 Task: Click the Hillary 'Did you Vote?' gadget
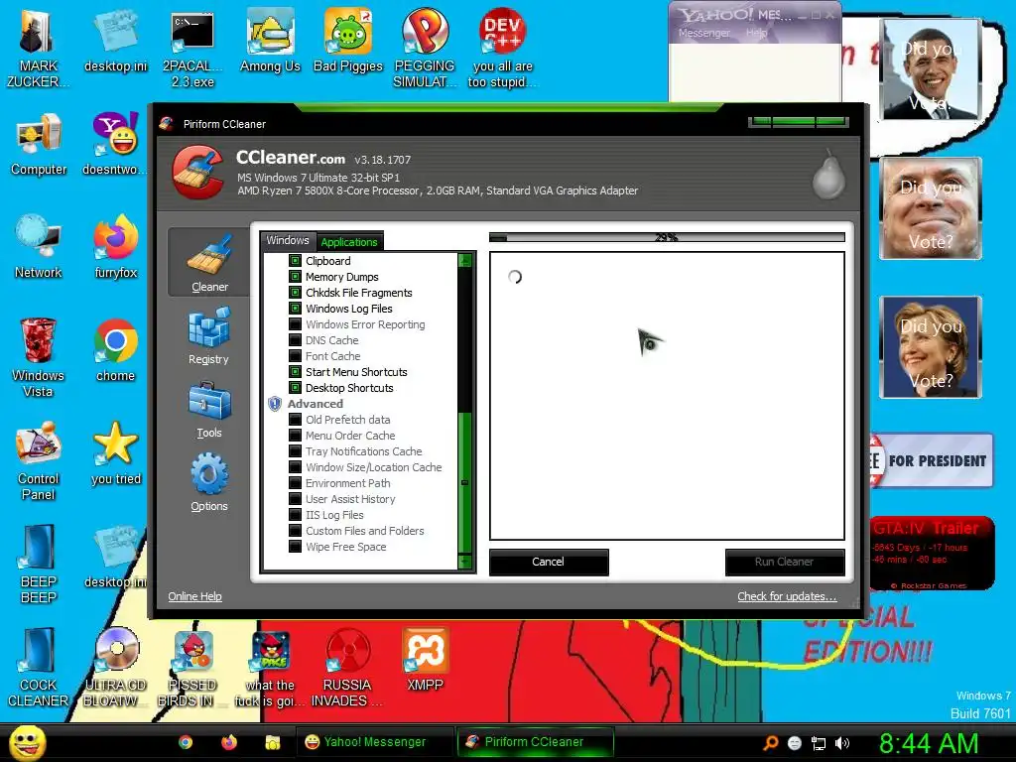(931, 346)
